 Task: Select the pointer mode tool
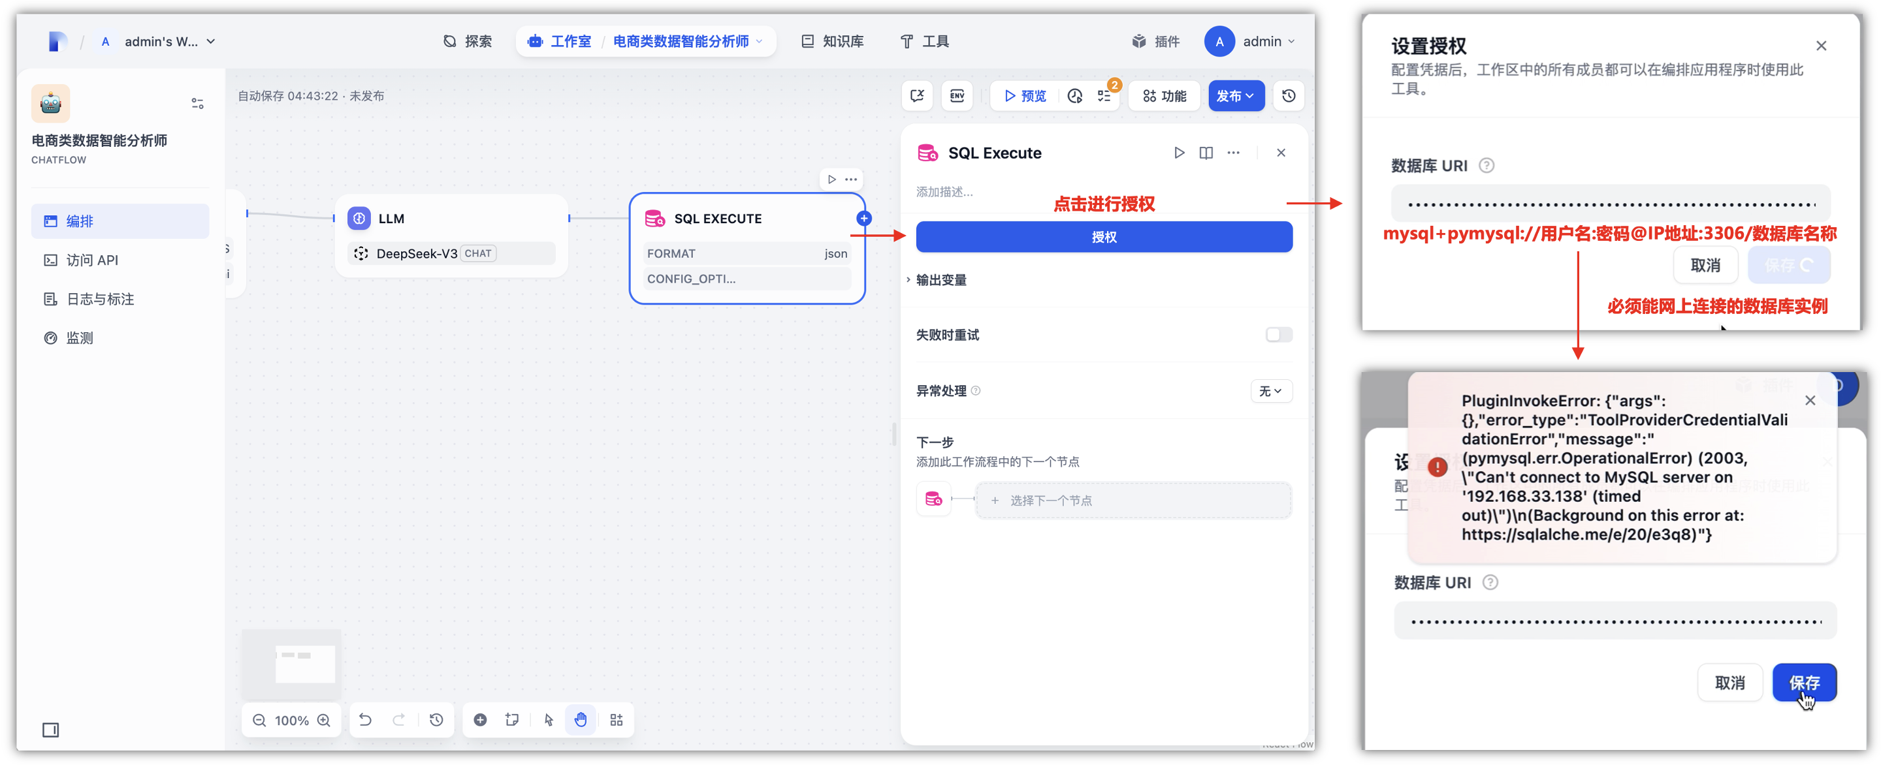pyautogui.click(x=549, y=720)
